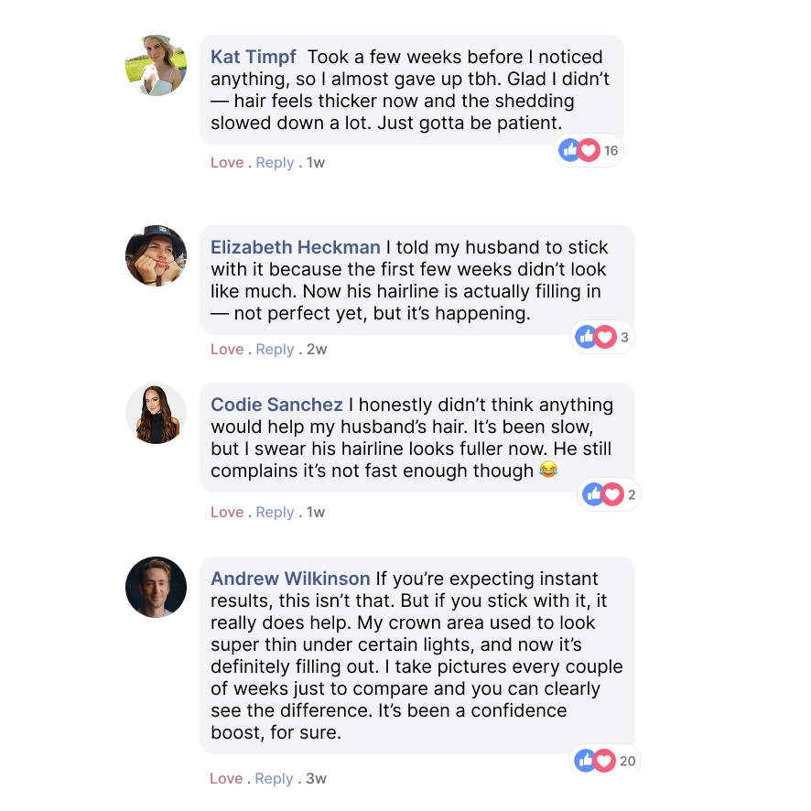Click the Codie Sanchez name link
The width and height of the screenshot is (811, 811).
click(x=276, y=405)
